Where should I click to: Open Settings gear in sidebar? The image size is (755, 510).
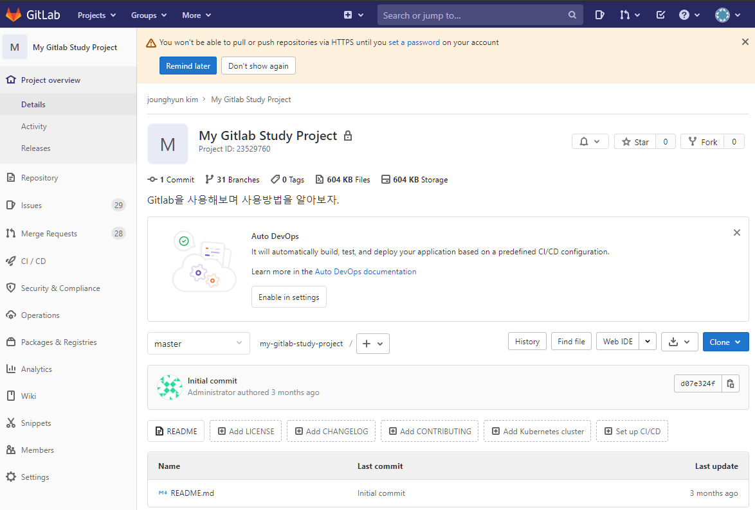tap(11, 477)
